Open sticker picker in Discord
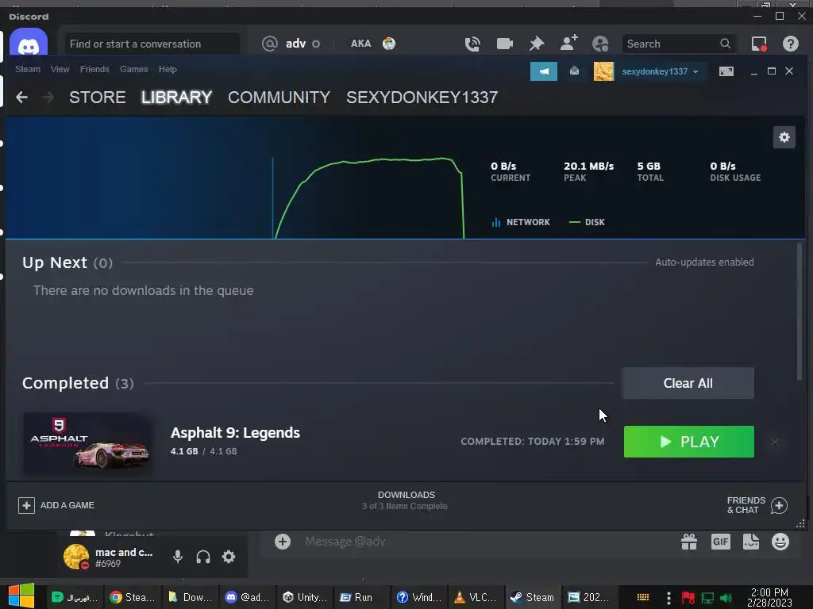Viewport: 813px width, 609px height. [751, 542]
